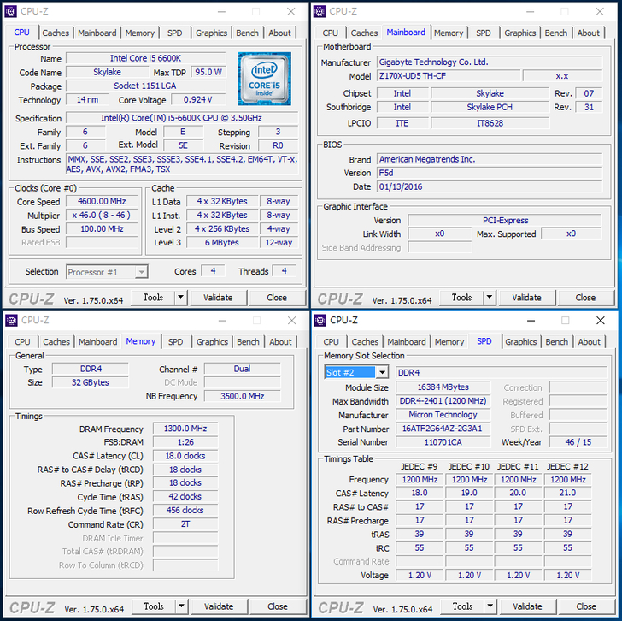Click Validate button in SPD window
This screenshot has width=622, height=621.
pyautogui.click(x=528, y=606)
